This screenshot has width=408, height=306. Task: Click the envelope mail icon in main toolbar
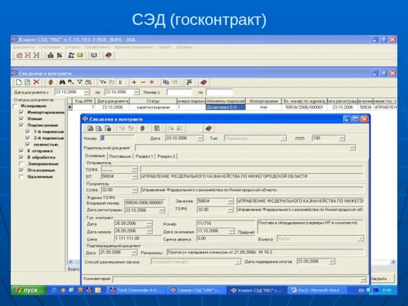(80, 55)
